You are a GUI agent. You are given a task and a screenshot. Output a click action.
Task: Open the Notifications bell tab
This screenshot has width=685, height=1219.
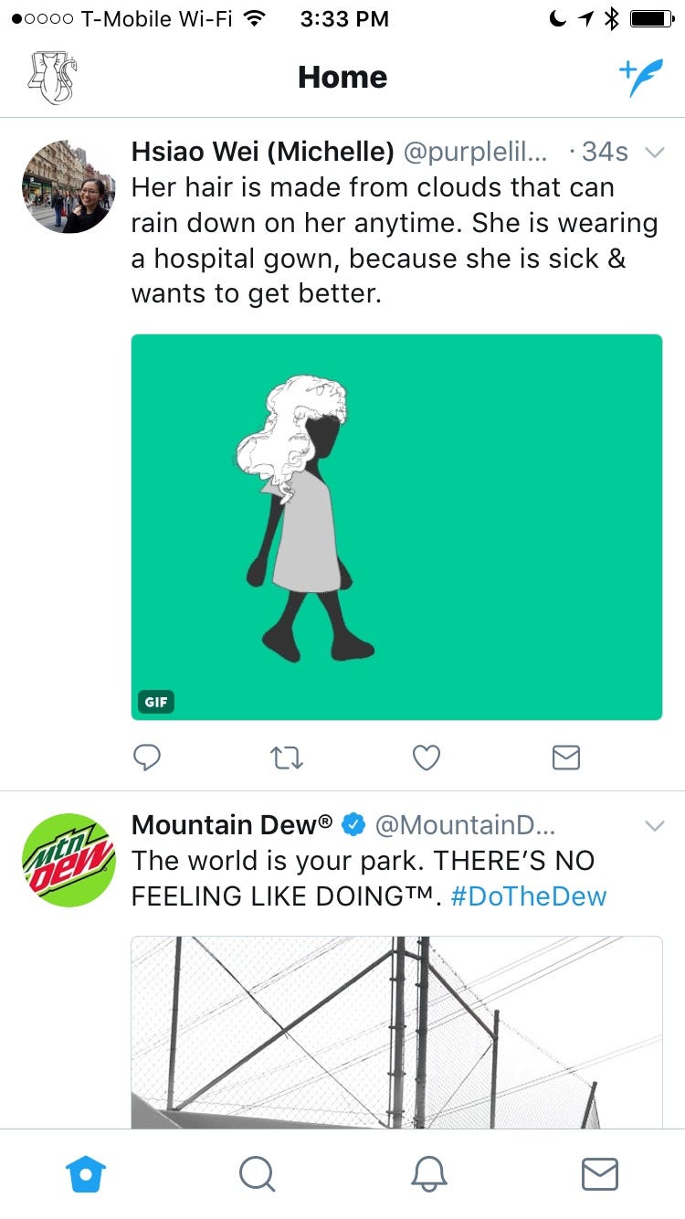point(428,1174)
